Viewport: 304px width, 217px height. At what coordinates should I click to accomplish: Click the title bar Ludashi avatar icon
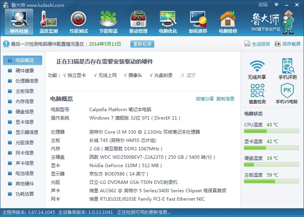[6, 5]
